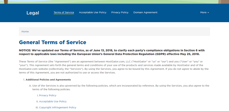The image size is (229, 111).
Task: Click the intro paragraph starting 'These Terms of Service'
Action: tap(114, 67)
